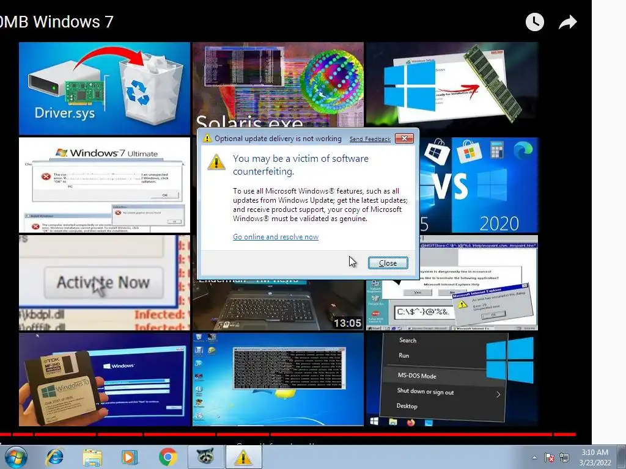Open Windows Media Player taskbar icon
This screenshot has width=626, height=469.
click(130, 457)
